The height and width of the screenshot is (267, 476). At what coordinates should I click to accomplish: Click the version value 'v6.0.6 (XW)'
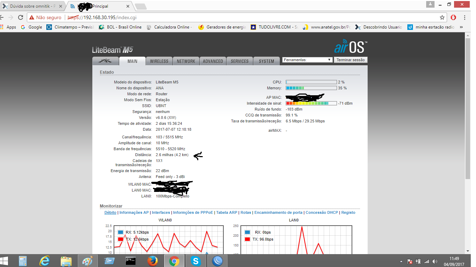pos(166,118)
